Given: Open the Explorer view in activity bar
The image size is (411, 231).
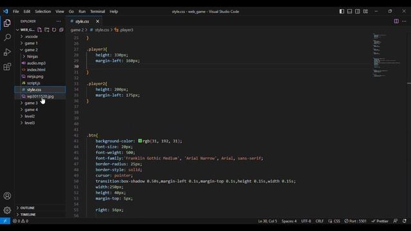Looking at the screenshot, I should click(7, 23).
